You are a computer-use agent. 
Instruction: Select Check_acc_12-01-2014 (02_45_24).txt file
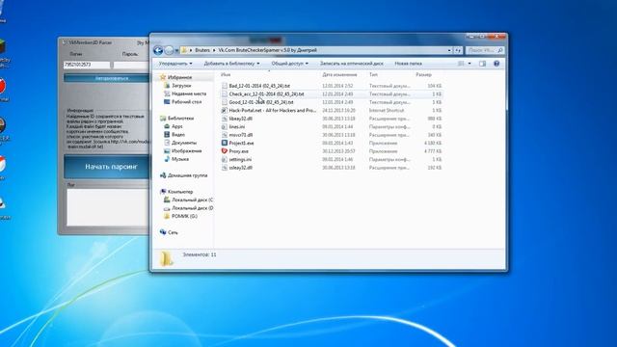pyautogui.click(x=266, y=94)
